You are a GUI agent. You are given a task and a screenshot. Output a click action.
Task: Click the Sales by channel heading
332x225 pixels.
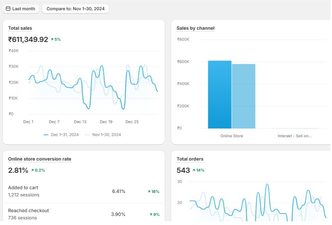(195, 28)
